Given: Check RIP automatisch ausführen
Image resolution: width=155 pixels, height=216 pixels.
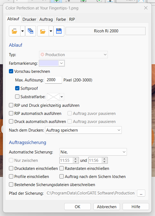Looking at the screenshot, I should [x=11, y=113].
